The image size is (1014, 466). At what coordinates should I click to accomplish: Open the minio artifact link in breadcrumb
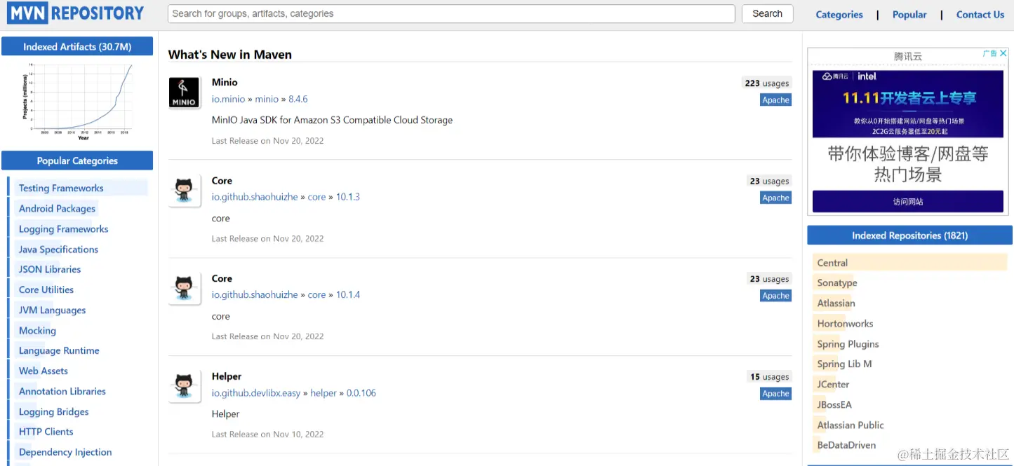click(267, 100)
